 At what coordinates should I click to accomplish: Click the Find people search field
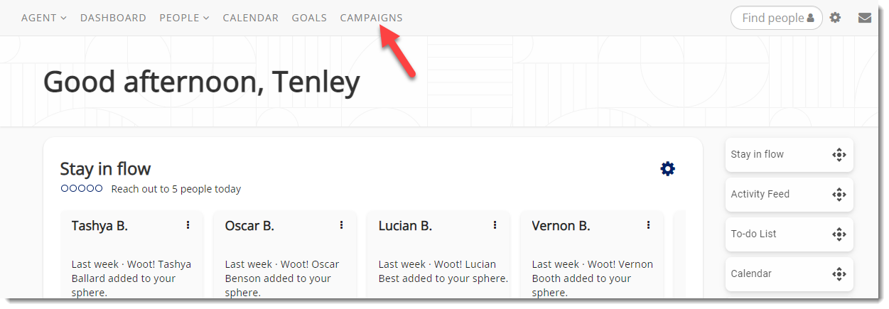772,18
